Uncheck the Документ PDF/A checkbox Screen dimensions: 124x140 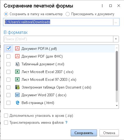pos(9,49)
